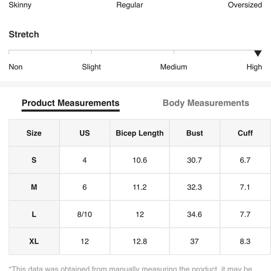Click the Bicep Length column header

(x=140, y=133)
